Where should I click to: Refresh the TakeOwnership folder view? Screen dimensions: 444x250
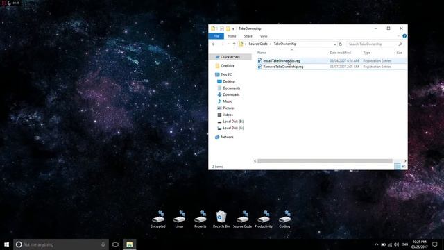(x=341, y=44)
